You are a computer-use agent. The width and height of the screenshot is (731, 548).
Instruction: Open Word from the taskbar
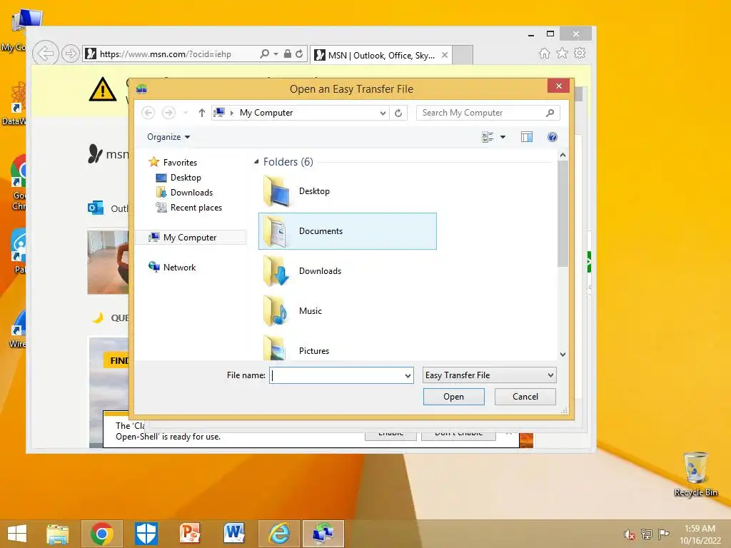pyautogui.click(x=234, y=534)
